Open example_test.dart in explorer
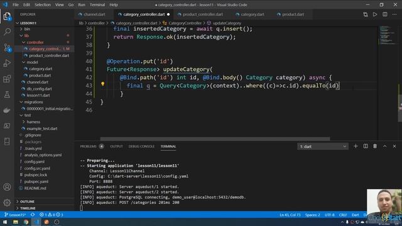 [42, 129]
